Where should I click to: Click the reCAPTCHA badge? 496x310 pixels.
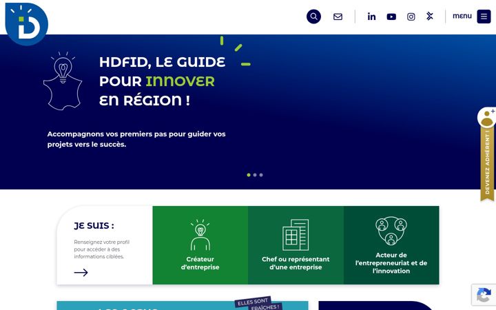pyautogui.click(x=484, y=295)
